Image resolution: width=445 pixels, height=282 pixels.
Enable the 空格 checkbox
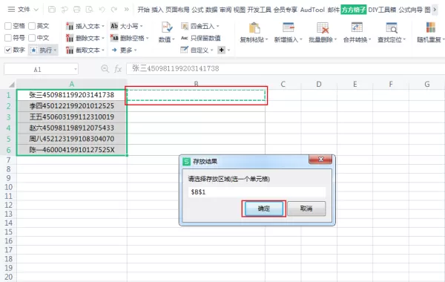point(8,26)
